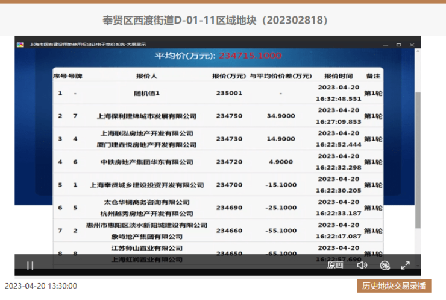
Task: Click the timestamp 16:27:09.853
Action: pyautogui.click(x=339, y=122)
